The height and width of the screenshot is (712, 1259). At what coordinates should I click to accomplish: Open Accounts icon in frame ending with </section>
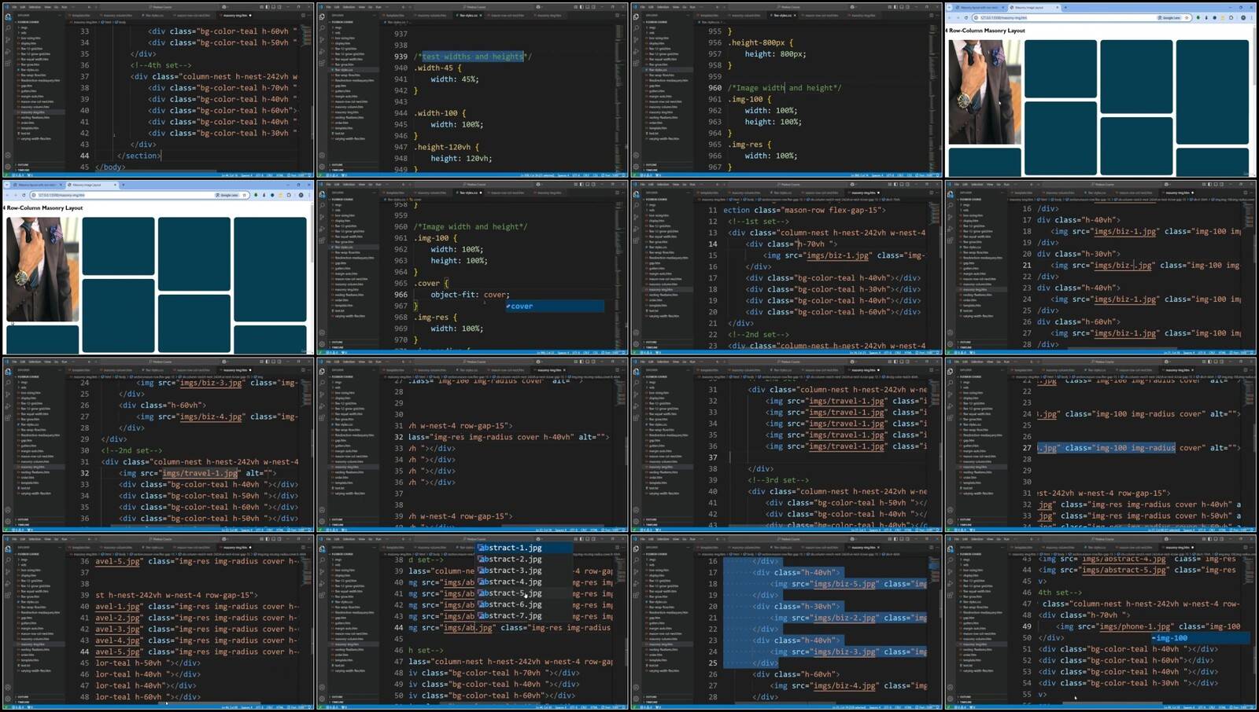8,156
